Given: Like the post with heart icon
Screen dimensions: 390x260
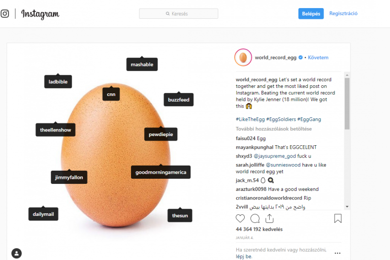Looking at the screenshot, I should (240, 218).
